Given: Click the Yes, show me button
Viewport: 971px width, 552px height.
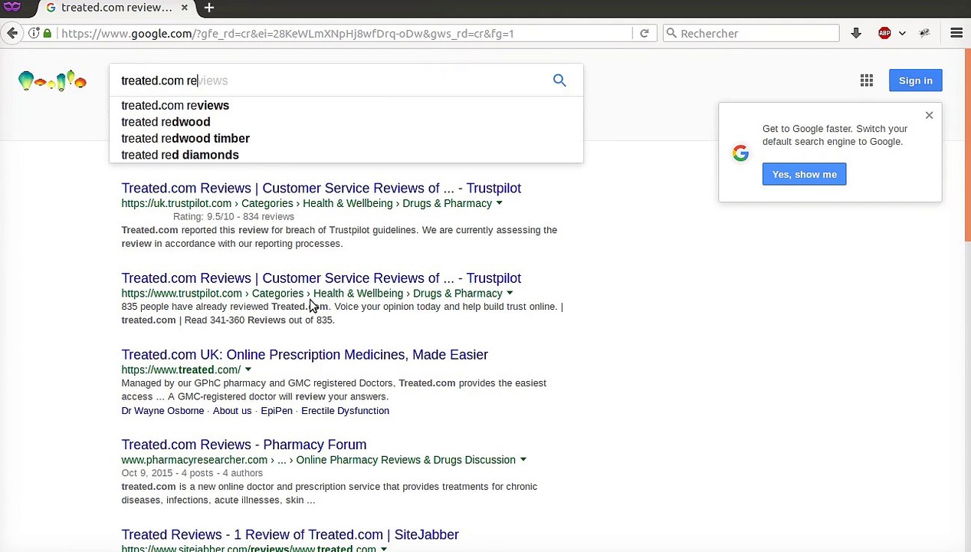Looking at the screenshot, I should coord(804,174).
